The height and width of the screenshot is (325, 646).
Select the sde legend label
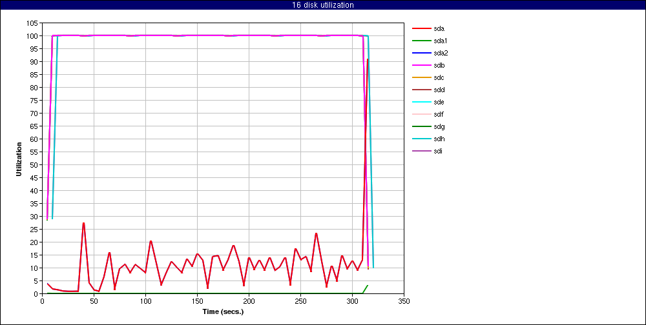click(439, 102)
